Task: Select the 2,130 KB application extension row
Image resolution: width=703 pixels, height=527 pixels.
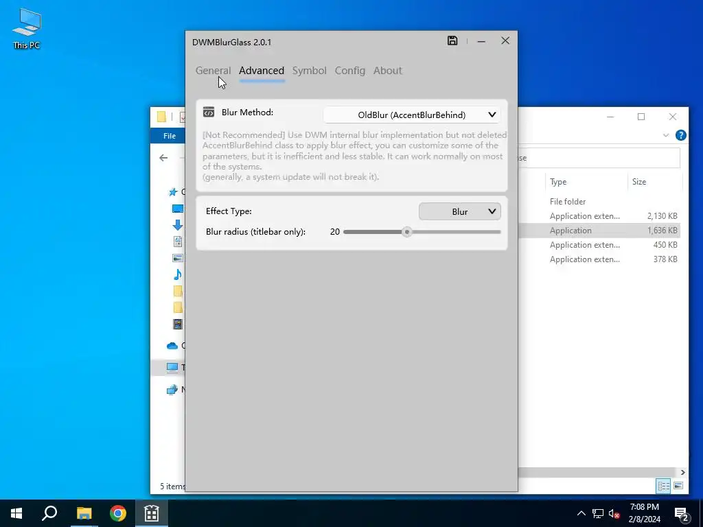Action: (x=599, y=216)
